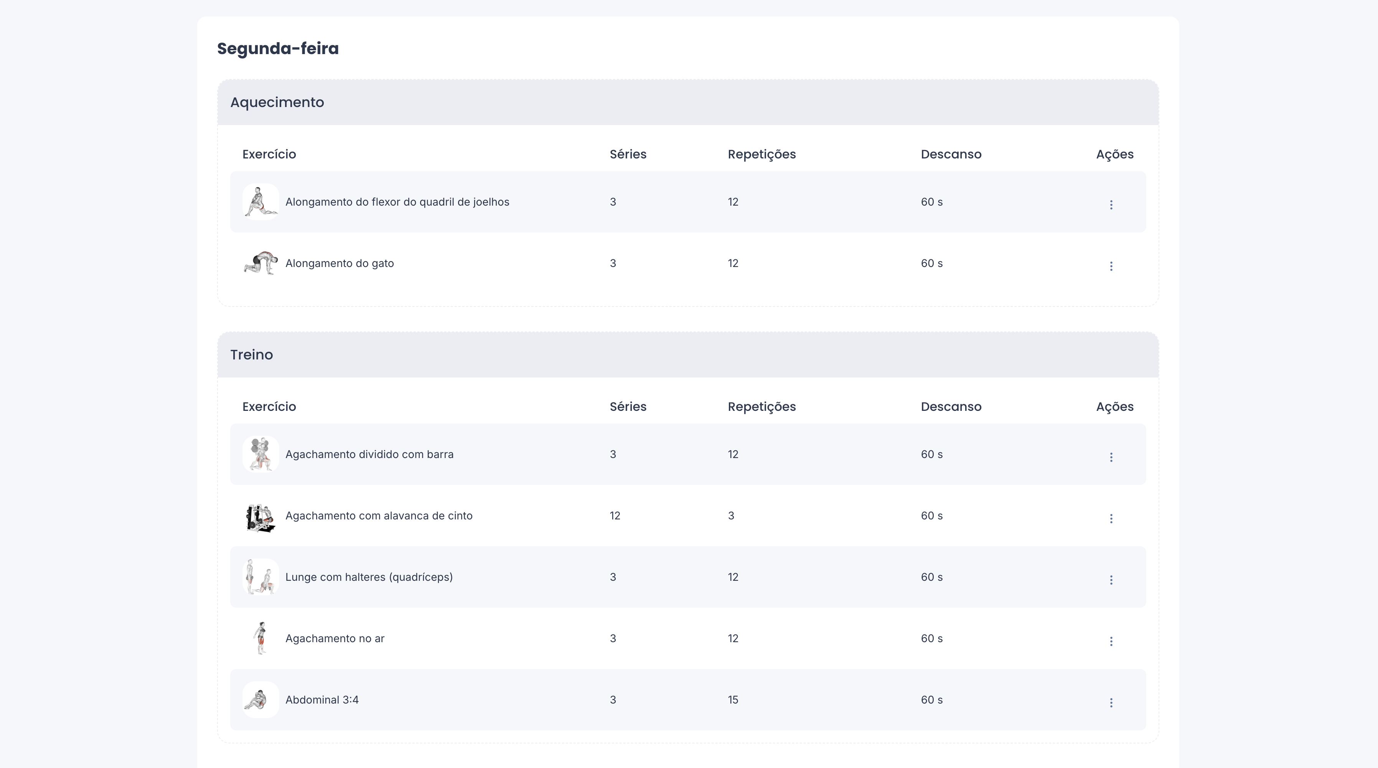Click the Segunda-feira page title
The width and height of the screenshot is (1378, 768).
pyautogui.click(x=278, y=48)
